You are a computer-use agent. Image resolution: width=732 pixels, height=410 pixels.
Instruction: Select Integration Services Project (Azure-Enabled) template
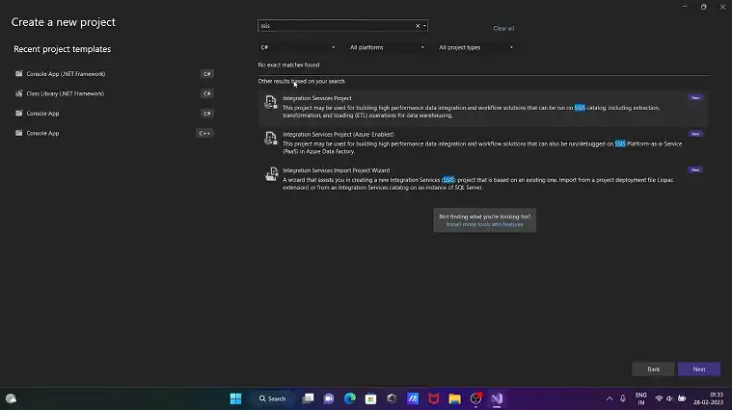pyautogui.click(x=483, y=142)
